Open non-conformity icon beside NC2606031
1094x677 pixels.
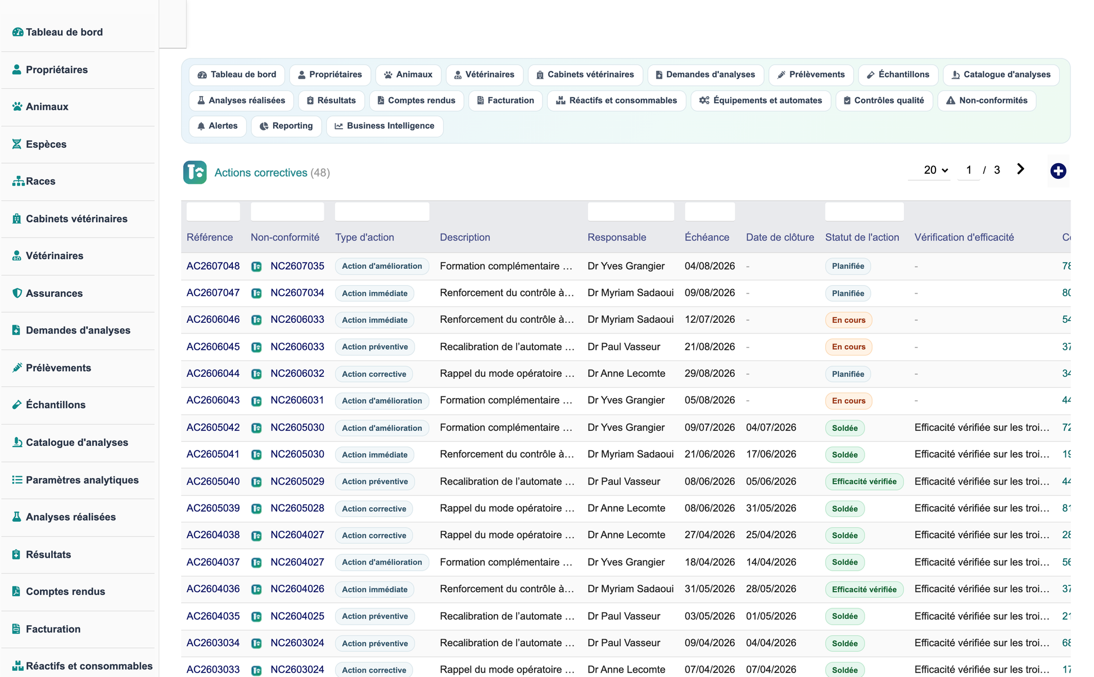point(256,401)
